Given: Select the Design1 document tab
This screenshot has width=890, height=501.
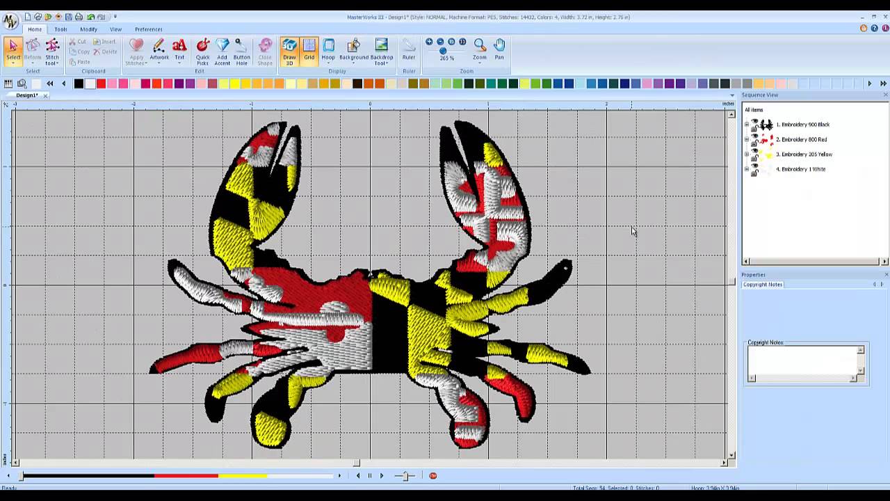Looking at the screenshot, I should tap(26, 95).
